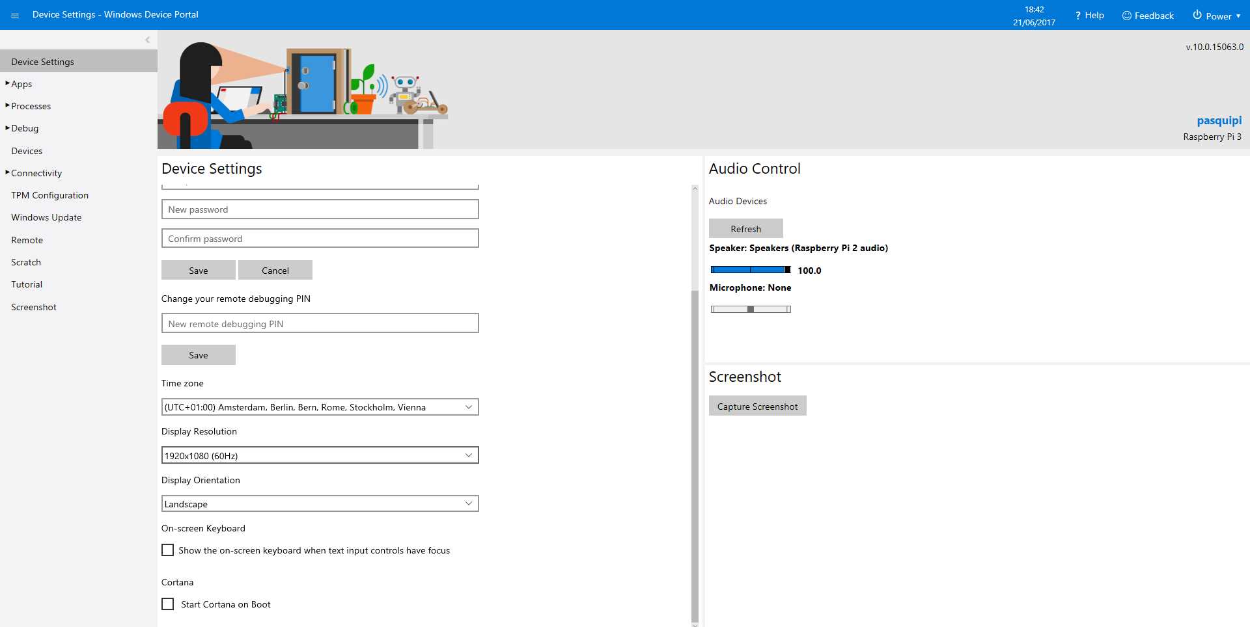
Task: Click the Device Settings panel scrollbar
Action: coord(695,457)
